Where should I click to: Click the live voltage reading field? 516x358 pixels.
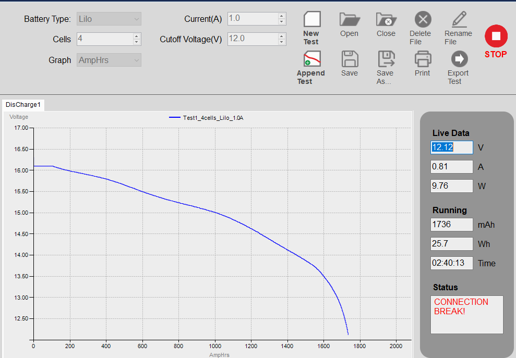451,147
